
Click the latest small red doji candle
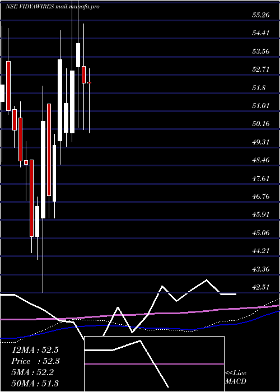[x=89, y=83]
